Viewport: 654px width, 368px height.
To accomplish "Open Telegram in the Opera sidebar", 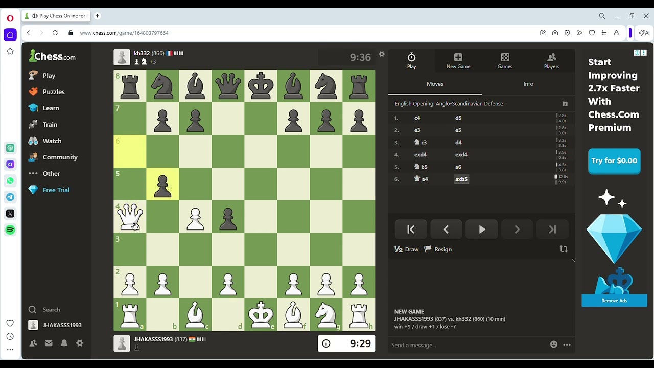I will pyautogui.click(x=10, y=197).
